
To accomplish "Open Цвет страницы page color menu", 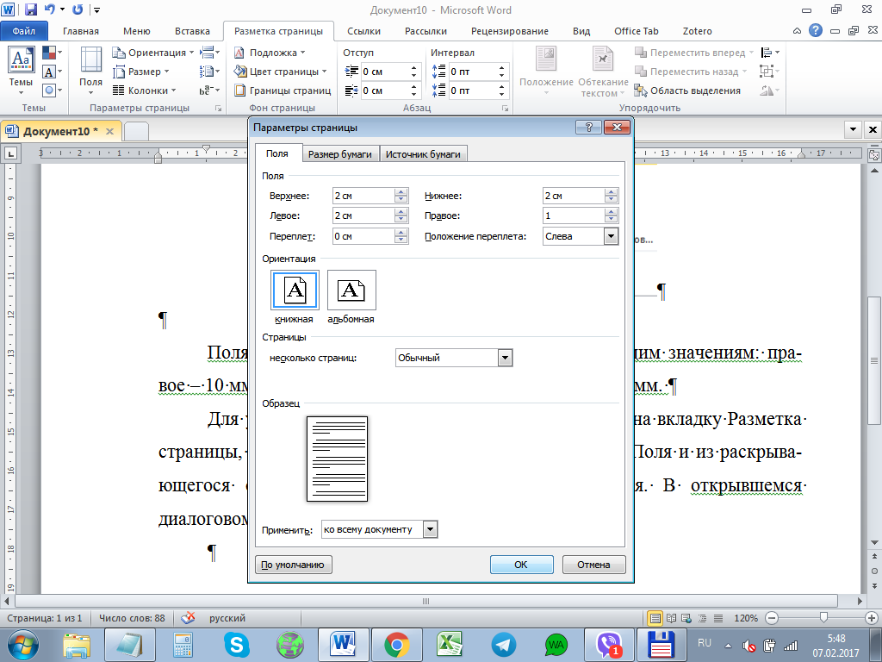I will [x=280, y=72].
